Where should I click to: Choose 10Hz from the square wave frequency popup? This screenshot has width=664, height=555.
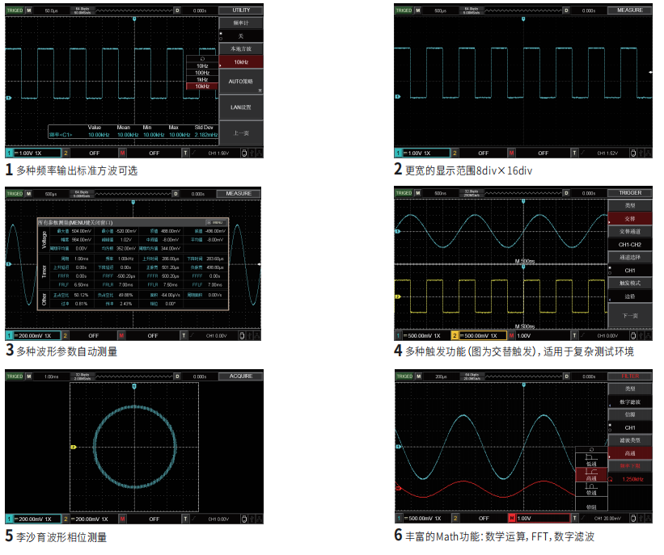tap(202, 66)
